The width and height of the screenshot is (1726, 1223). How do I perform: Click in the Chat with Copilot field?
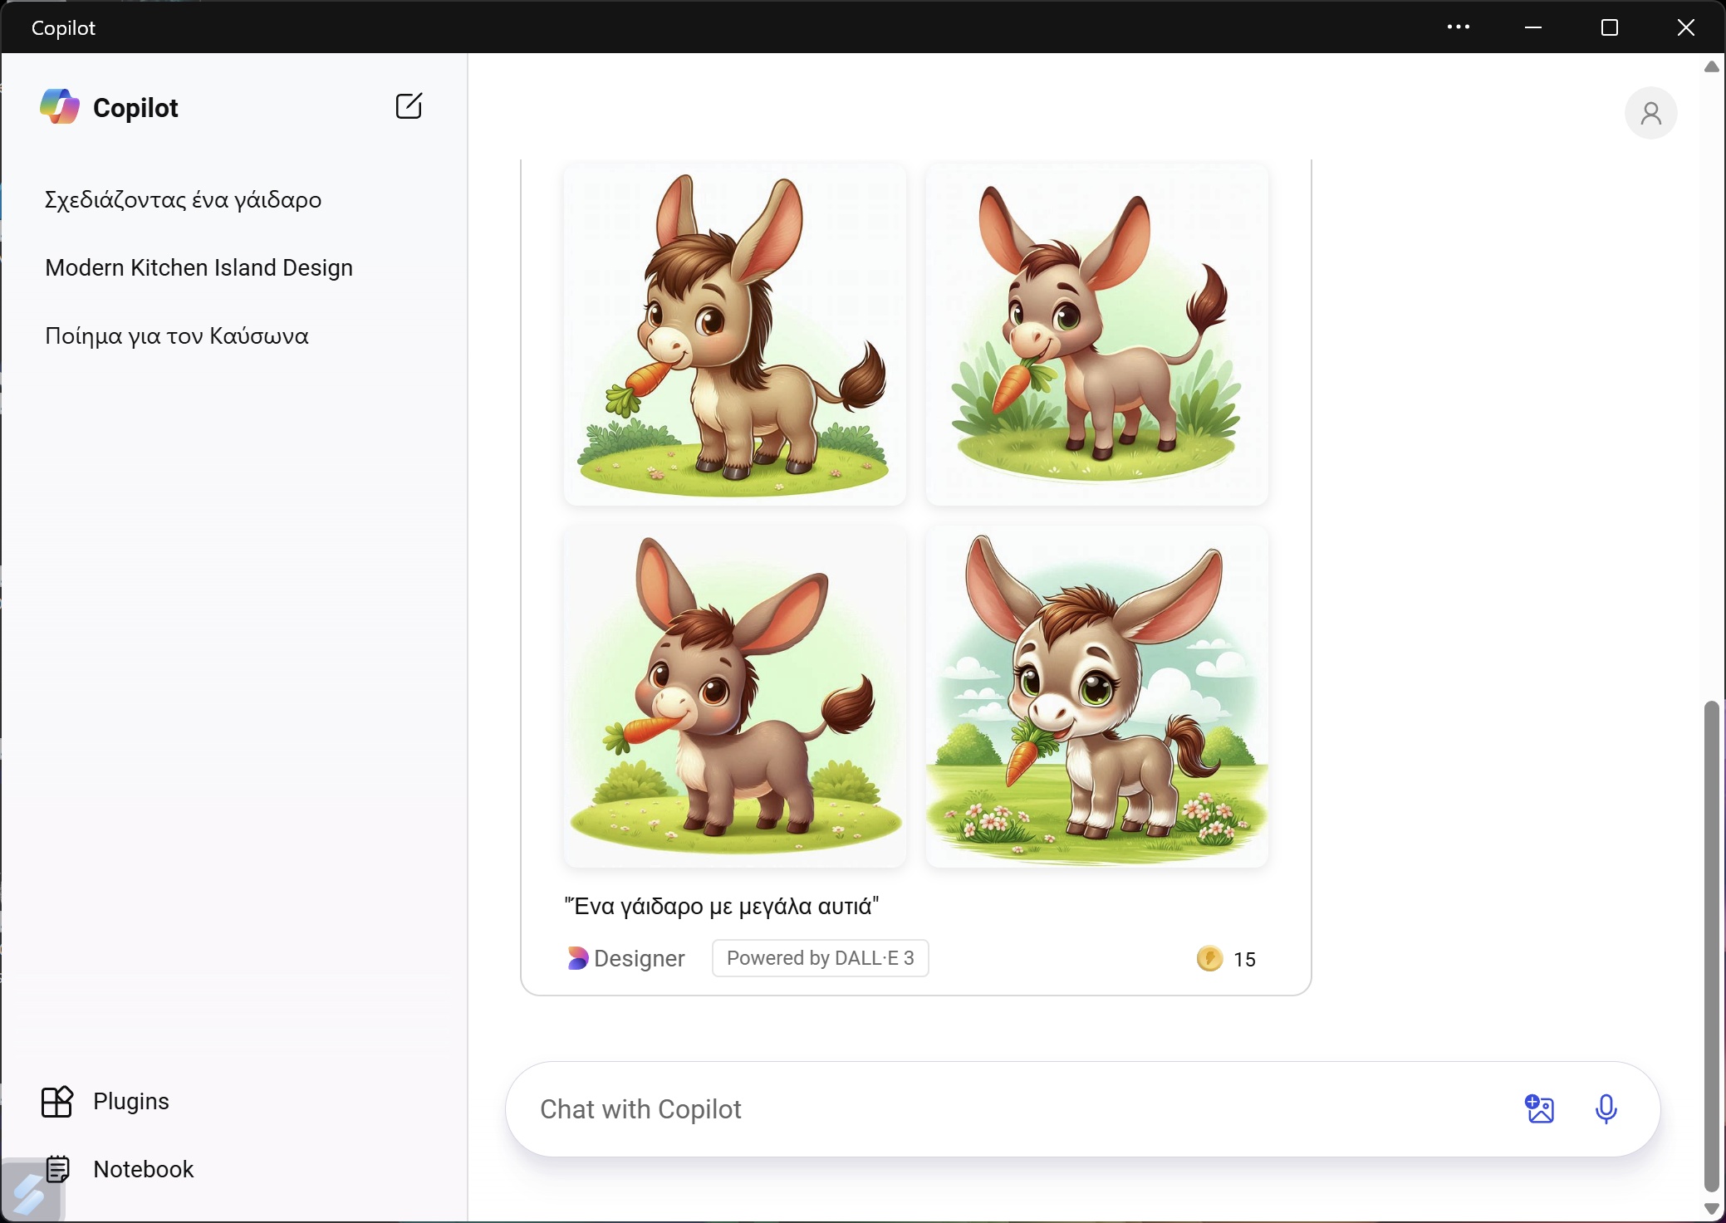[x=997, y=1109]
